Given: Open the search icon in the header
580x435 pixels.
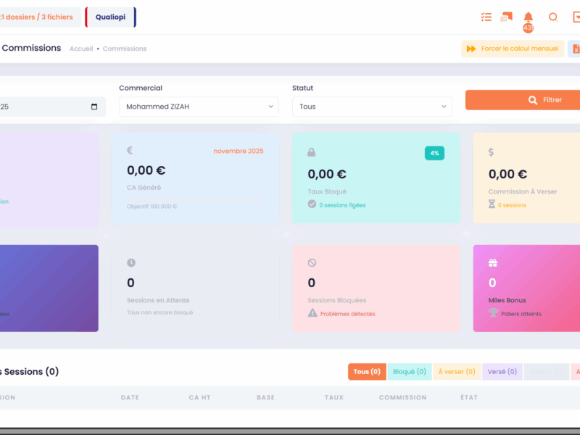Looking at the screenshot, I should point(553,17).
